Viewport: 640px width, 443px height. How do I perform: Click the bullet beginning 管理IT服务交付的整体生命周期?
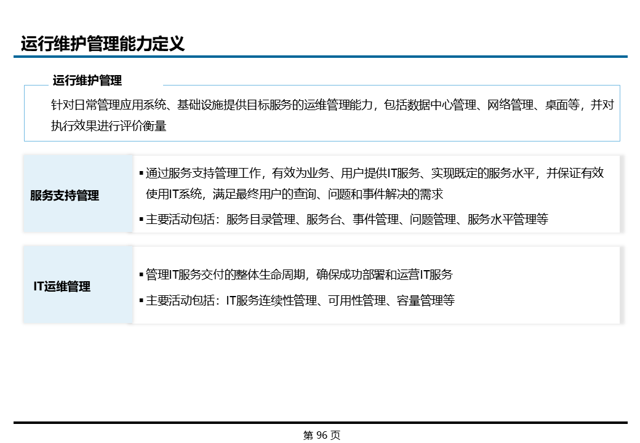click(x=296, y=274)
